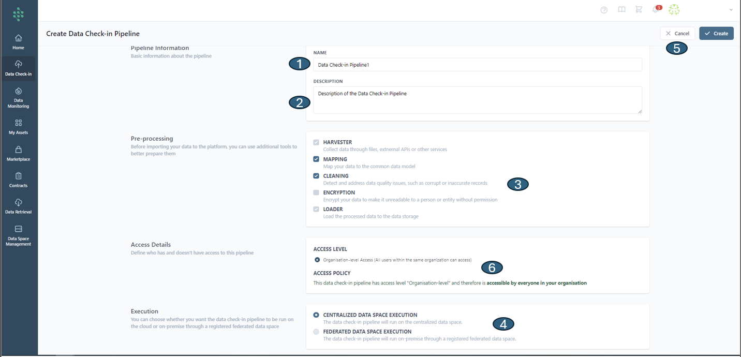
Task: Click the Name input field
Action: 477,65
